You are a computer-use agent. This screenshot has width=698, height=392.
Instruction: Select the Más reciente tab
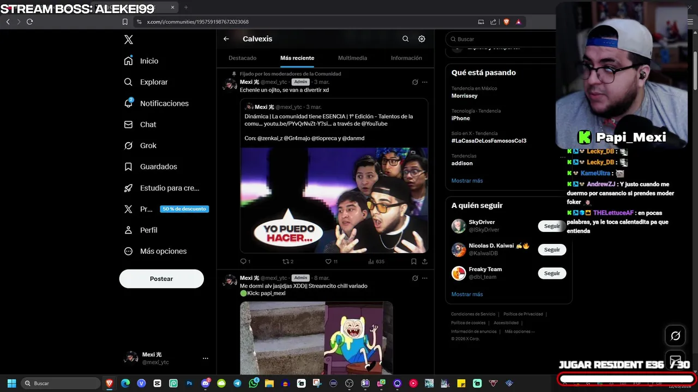pos(297,58)
